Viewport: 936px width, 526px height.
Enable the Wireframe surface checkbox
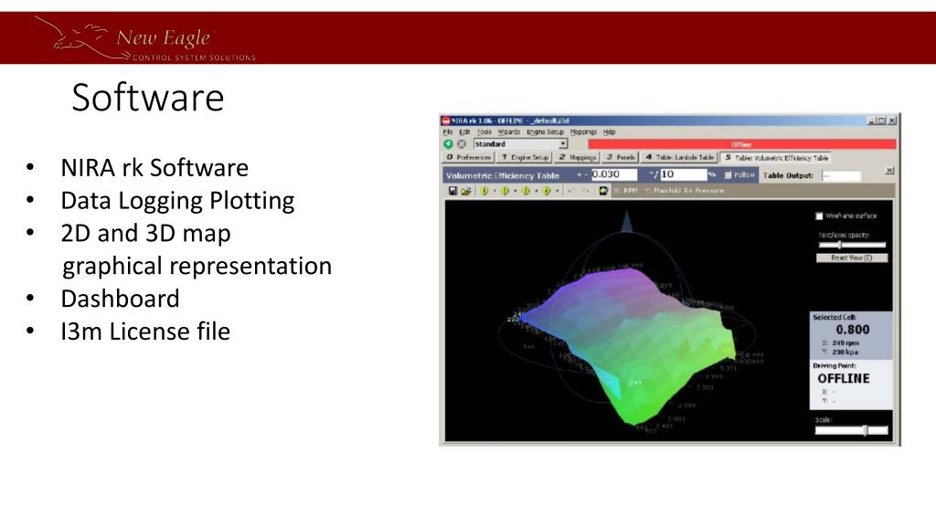point(820,216)
